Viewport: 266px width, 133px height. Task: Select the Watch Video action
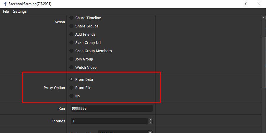point(83,67)
